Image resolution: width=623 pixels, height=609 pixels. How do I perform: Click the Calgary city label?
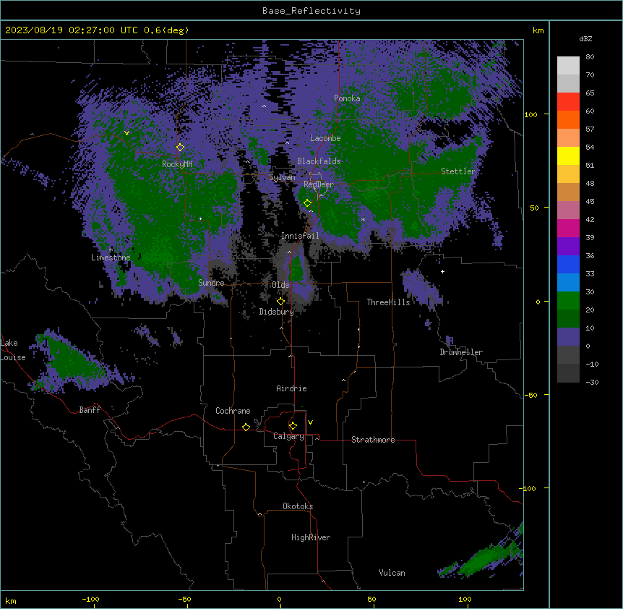pos(288,436)
